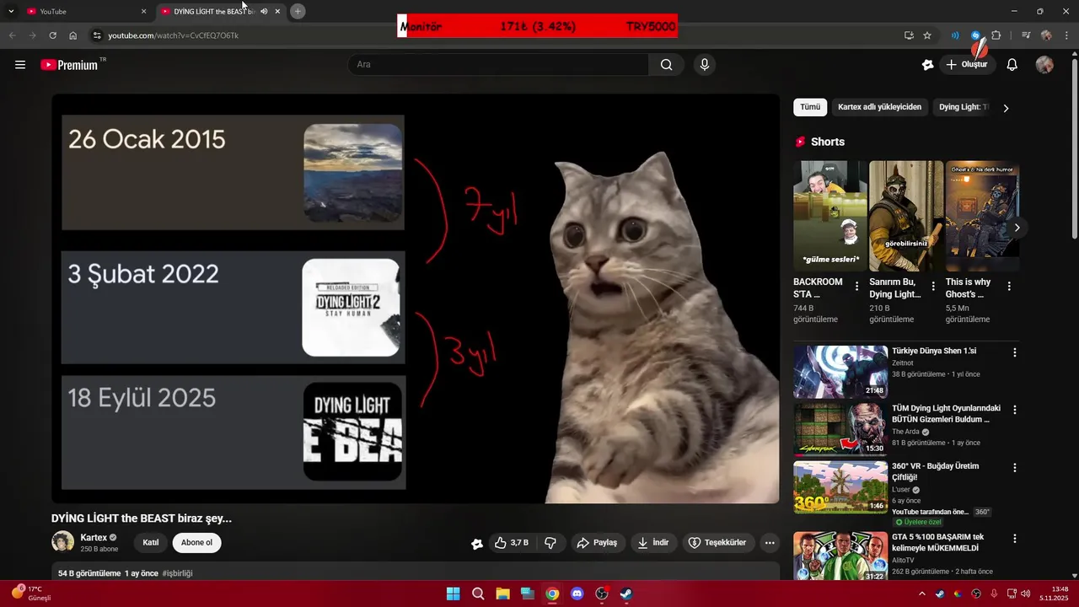Screen dimensions: 1079x607
Task: Open the Premium perks badge icon beside Oluştur
Action: click(x=927, y=65)
